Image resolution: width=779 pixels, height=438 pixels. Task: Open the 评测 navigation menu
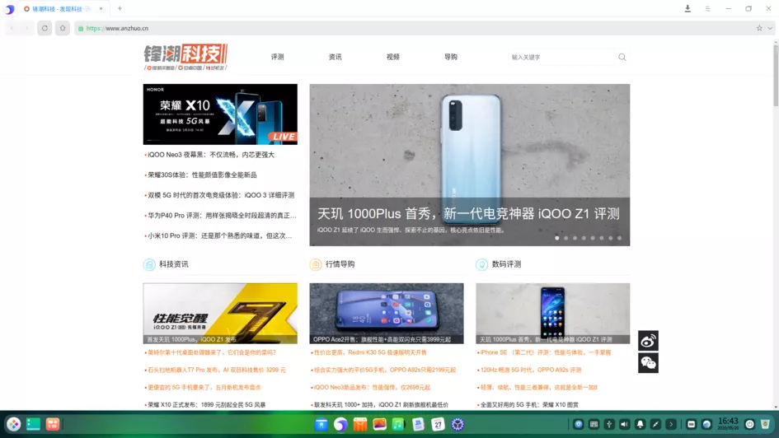tap(277, 57)
